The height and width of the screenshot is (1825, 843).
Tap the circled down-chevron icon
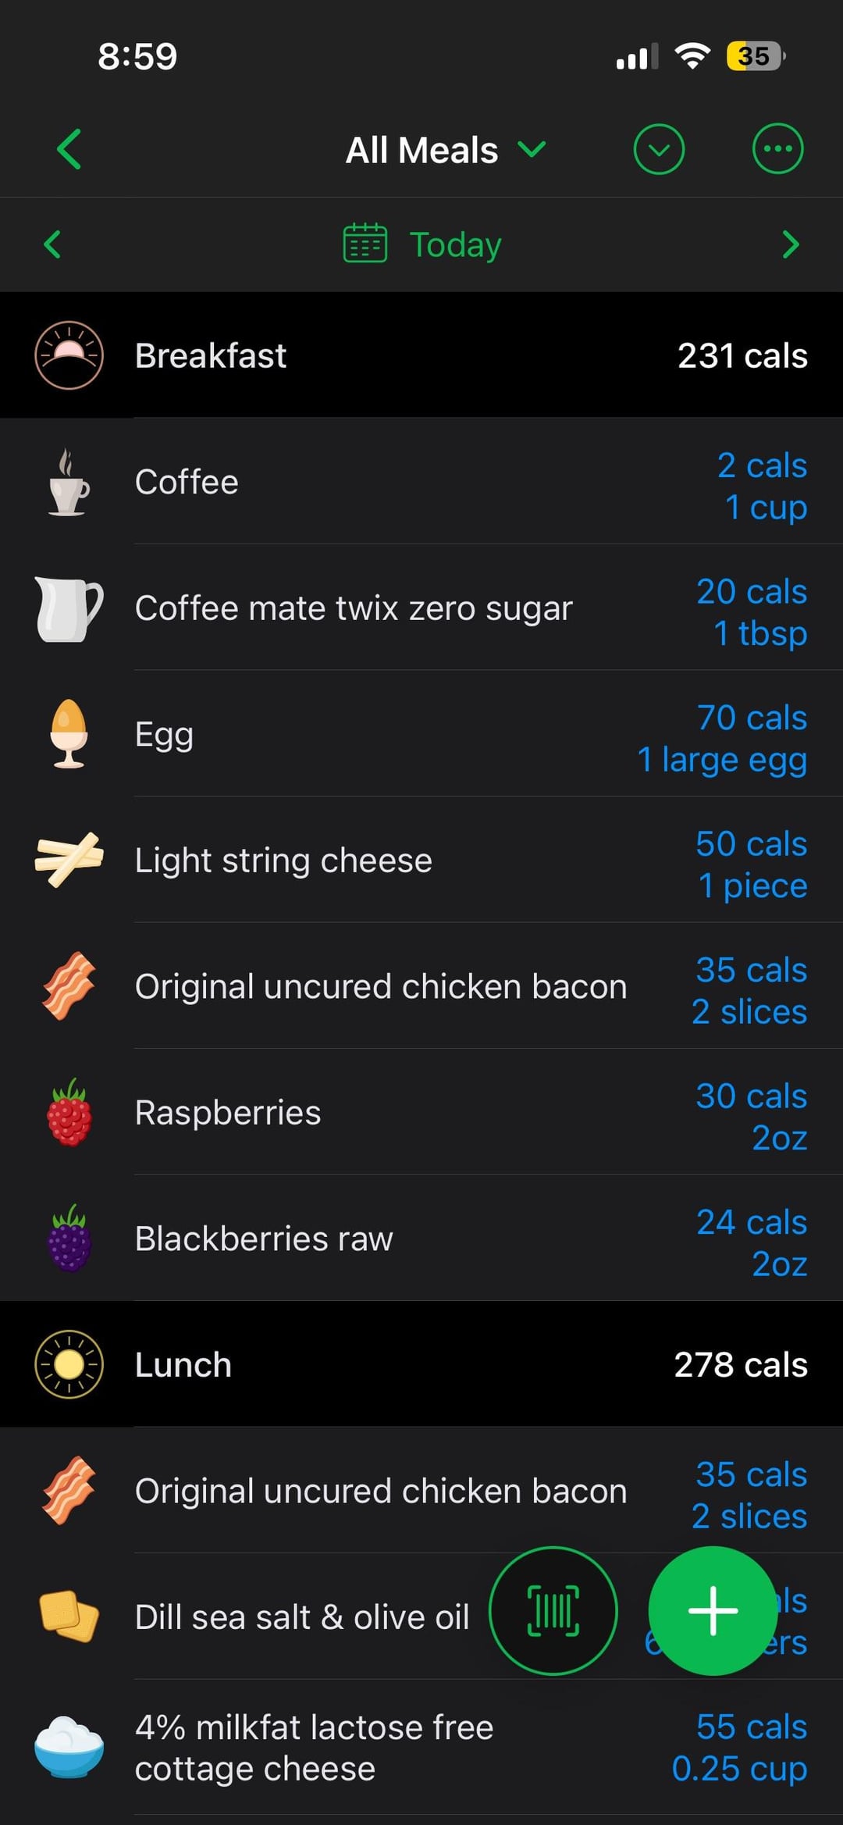tap(659, 149)
